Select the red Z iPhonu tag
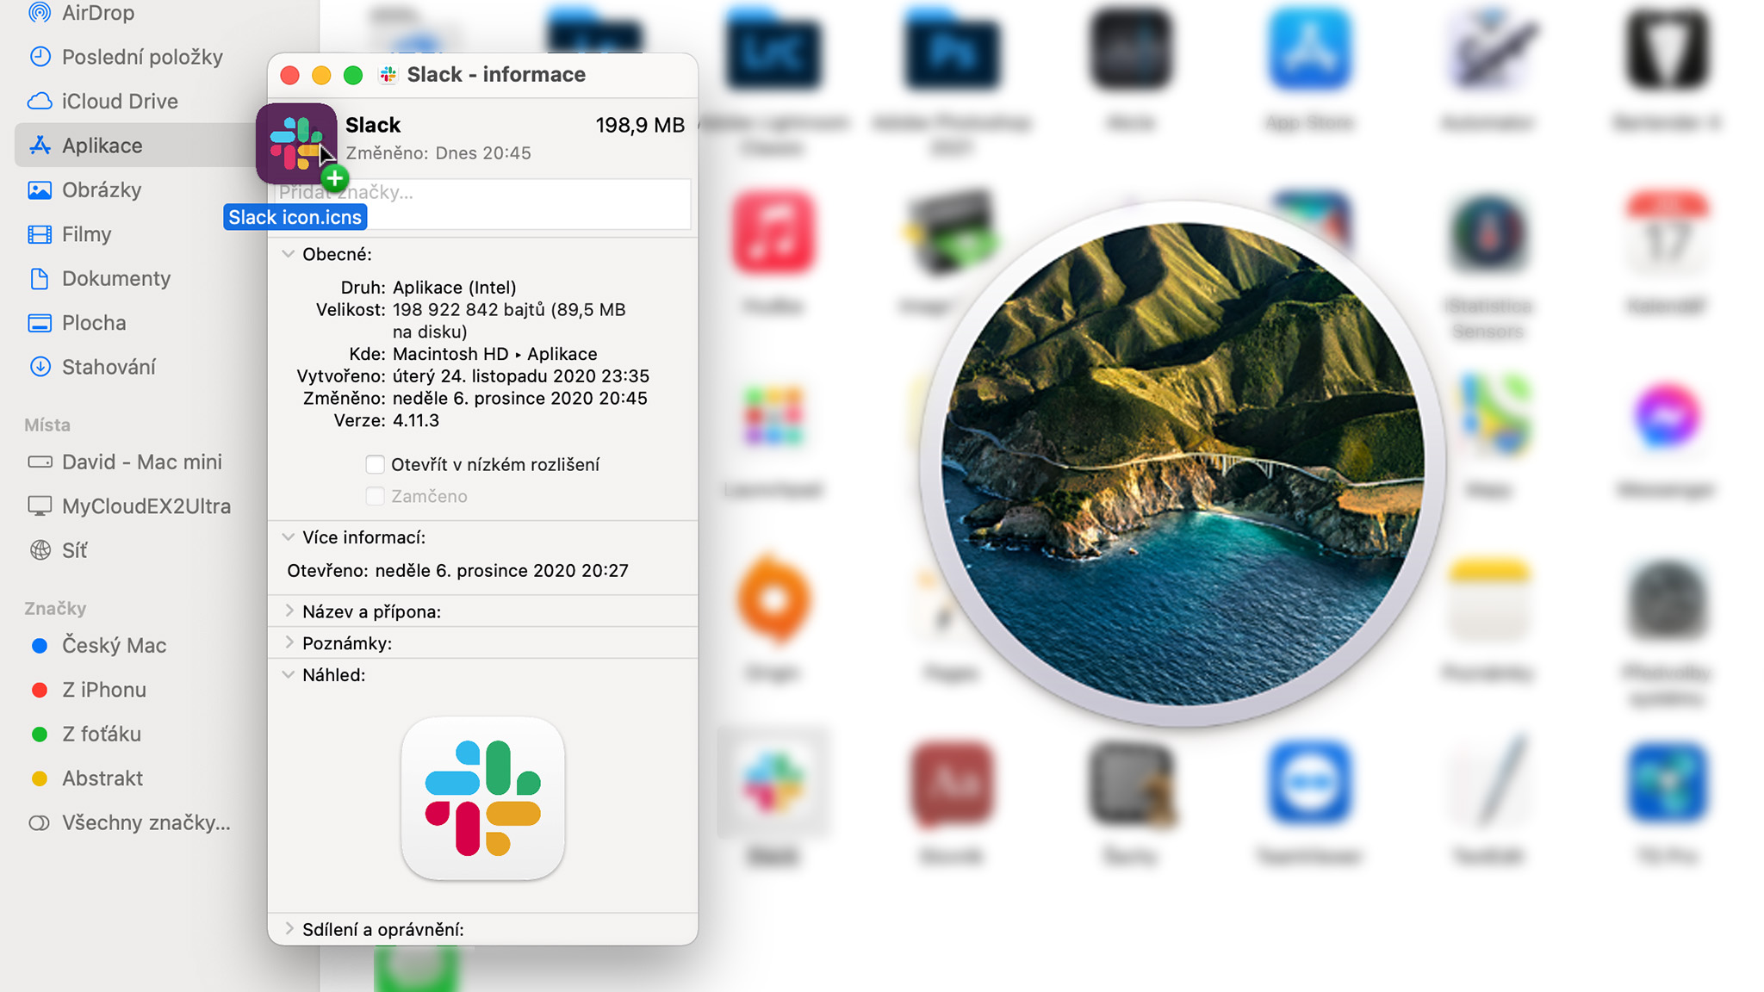1764x992 pixels. [x=103, y=691]
